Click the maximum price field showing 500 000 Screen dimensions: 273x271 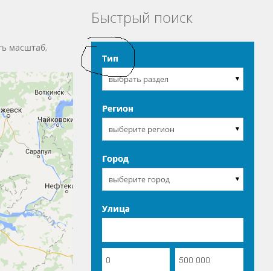[209, 260]
